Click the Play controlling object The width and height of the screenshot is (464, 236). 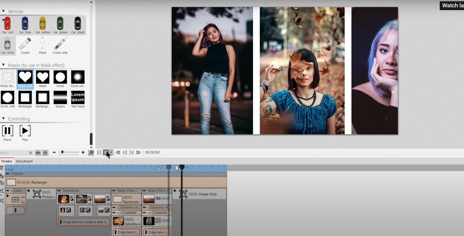[25, 133]
